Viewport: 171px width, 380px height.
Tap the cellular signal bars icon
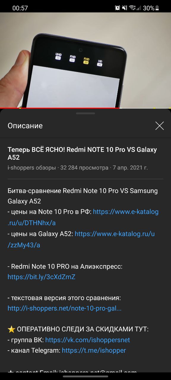[x=139, y=8]
